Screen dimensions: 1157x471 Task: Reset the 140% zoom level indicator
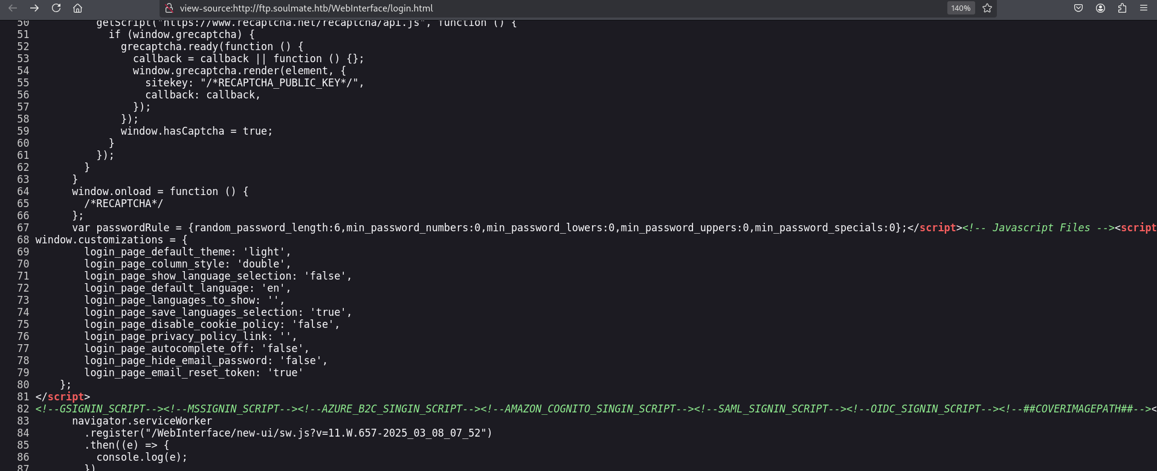tap(961, 8)
